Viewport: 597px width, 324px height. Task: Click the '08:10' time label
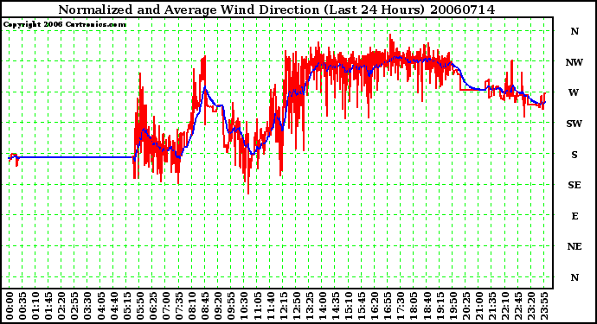click(192, 306)
